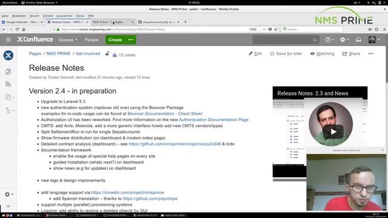Open the Authentication Documentation Page link
Image resolution: width=388 pixels, height=218 pixels.
213,120
